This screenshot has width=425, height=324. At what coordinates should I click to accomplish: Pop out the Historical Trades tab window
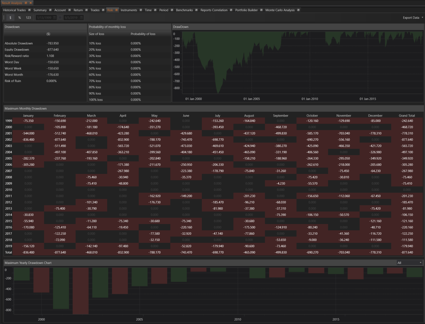click(x=30, y=10)
